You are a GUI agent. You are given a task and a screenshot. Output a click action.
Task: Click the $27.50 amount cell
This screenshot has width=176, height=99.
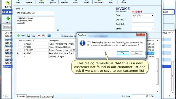[x=150, y=44]
